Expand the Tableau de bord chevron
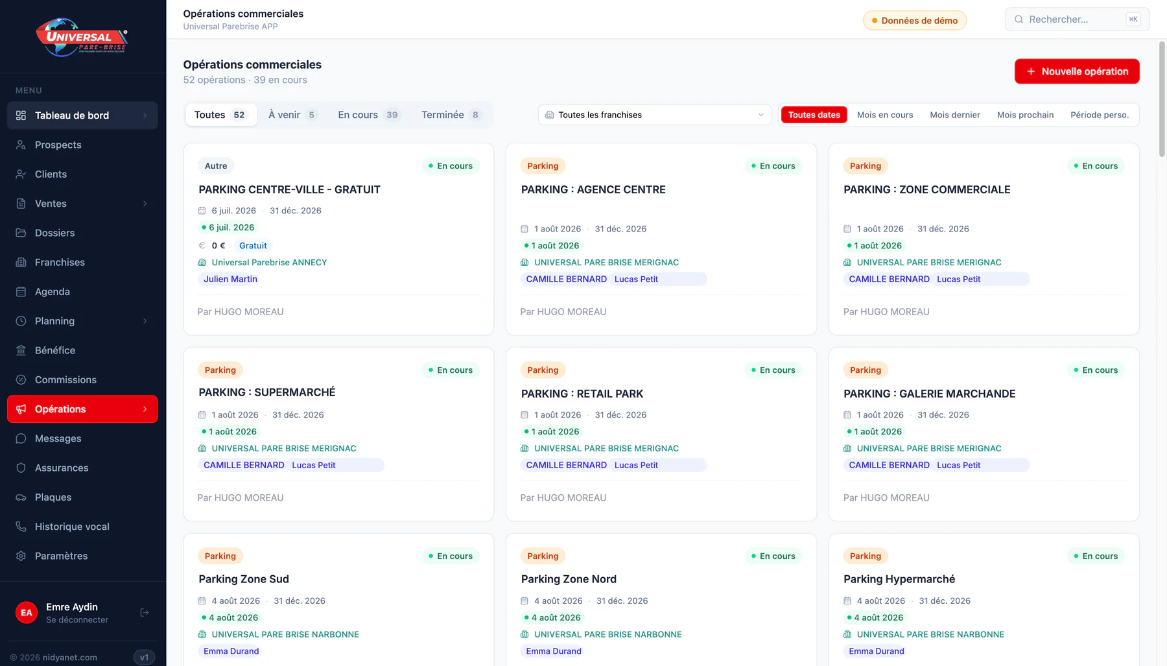 [x=145, y=115]
